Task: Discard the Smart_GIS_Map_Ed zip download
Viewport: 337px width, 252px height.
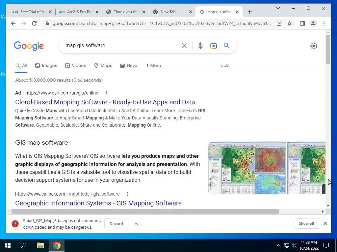Action: pyautogui.click(x=116, y=223)
